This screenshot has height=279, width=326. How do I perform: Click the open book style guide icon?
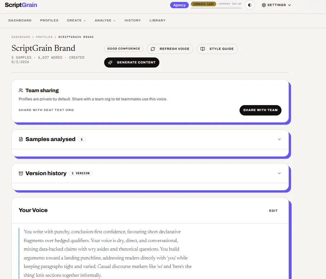pos(203,49)
